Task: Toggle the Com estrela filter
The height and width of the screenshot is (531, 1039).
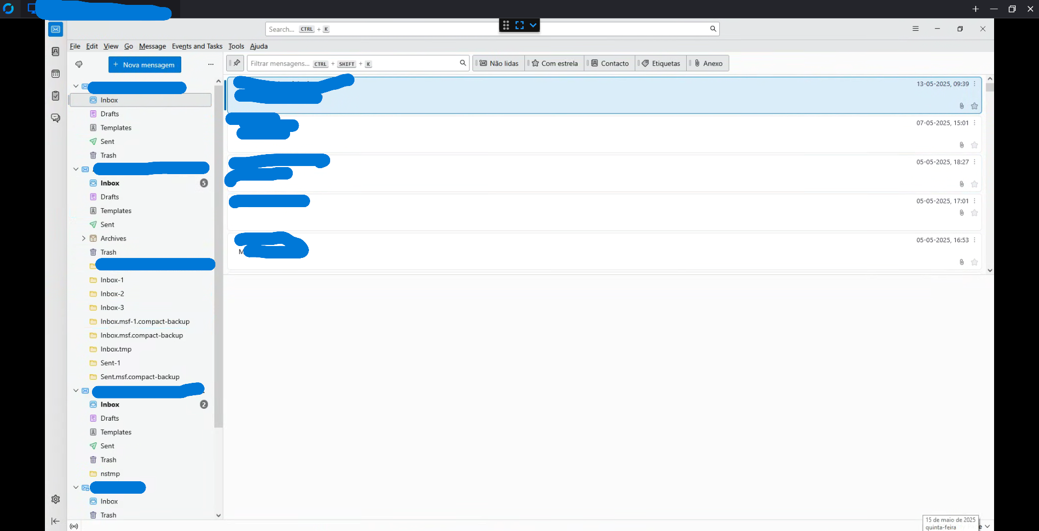Action: point(555,63)
